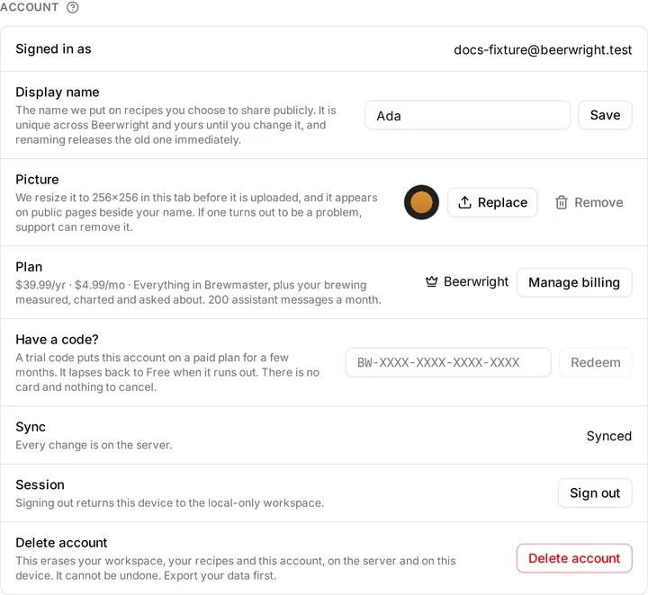
Task: Click 'Every change is on the server.' text
Action: (x=94, y=445)
